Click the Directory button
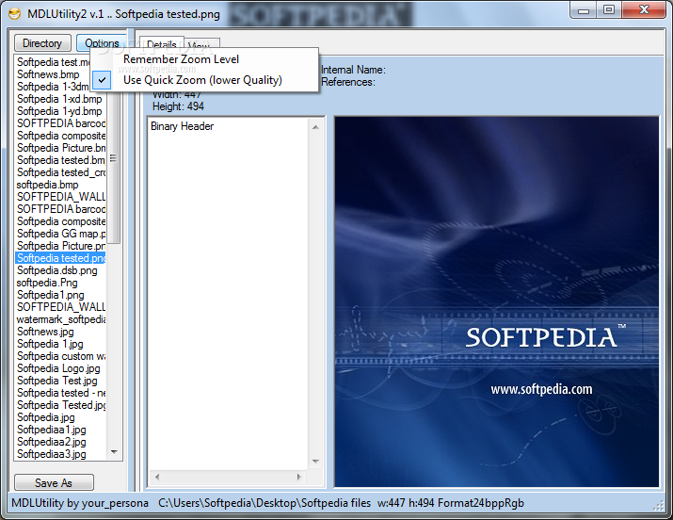Screen dimensions: 673x520 pos(42,43)
